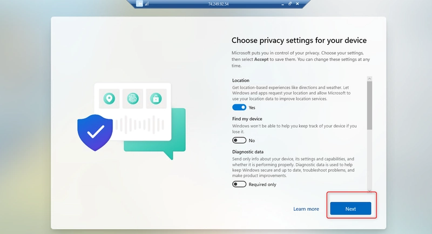Screen dimensions: 432x234
Task: Close the remote desktop connection bar
Action: click(298, 4)
